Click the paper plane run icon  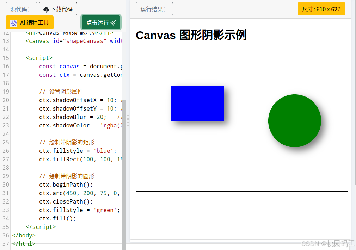coord(113,23)
